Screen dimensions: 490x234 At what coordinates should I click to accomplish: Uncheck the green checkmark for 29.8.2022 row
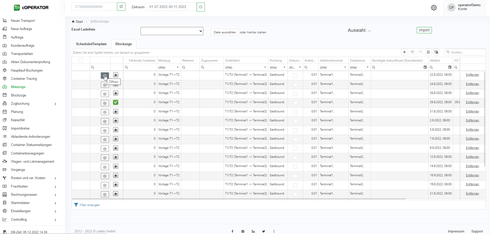coord(116,102)
